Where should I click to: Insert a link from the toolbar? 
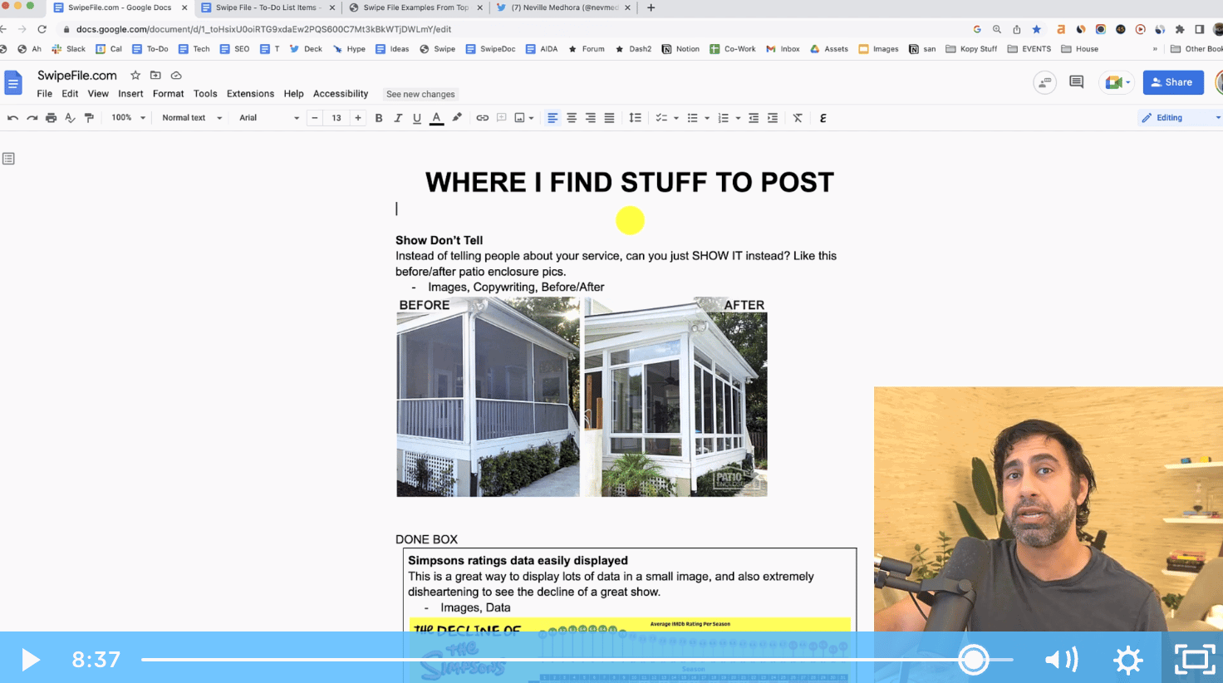coord(482,118)
